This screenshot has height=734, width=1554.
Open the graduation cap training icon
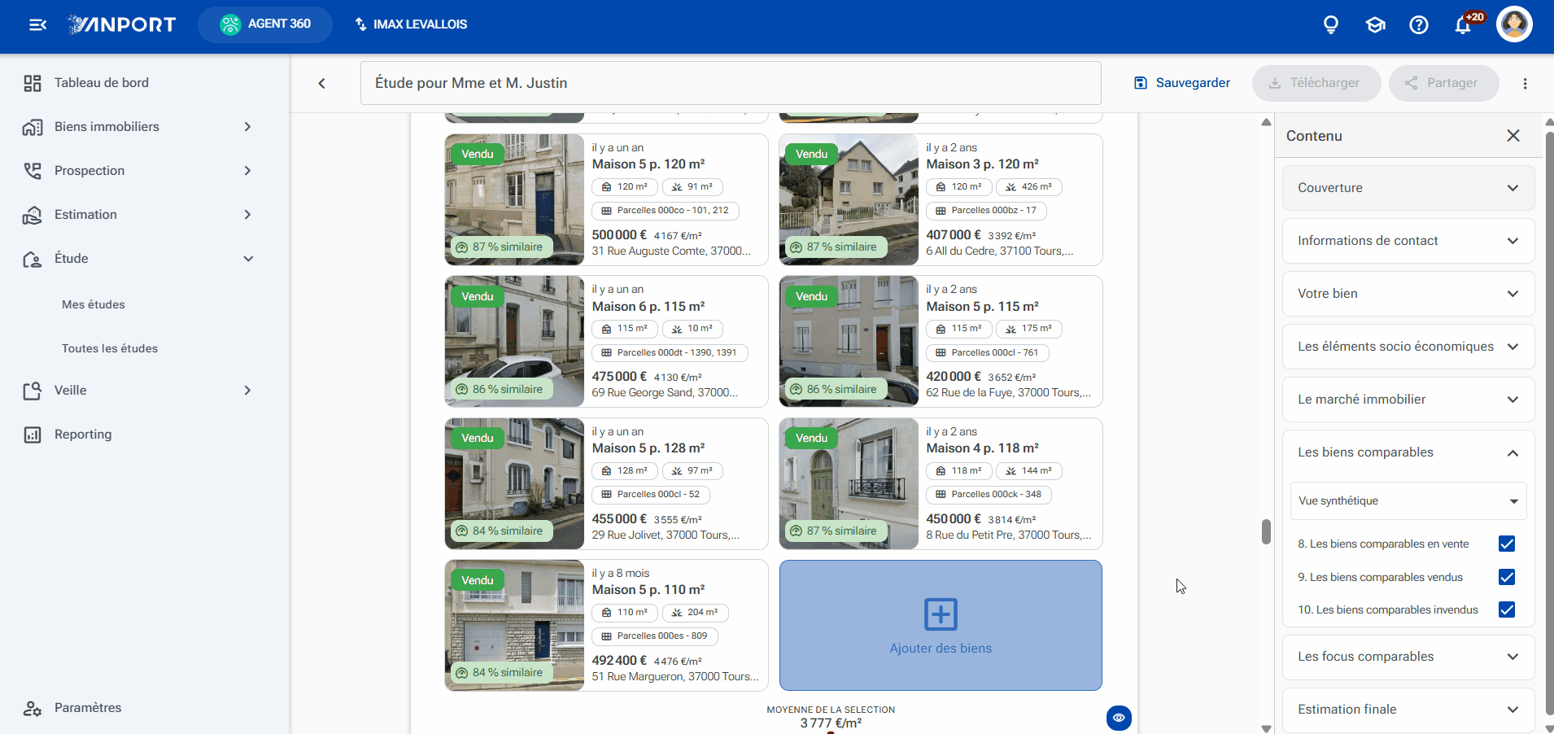(x=1375, y=24)
